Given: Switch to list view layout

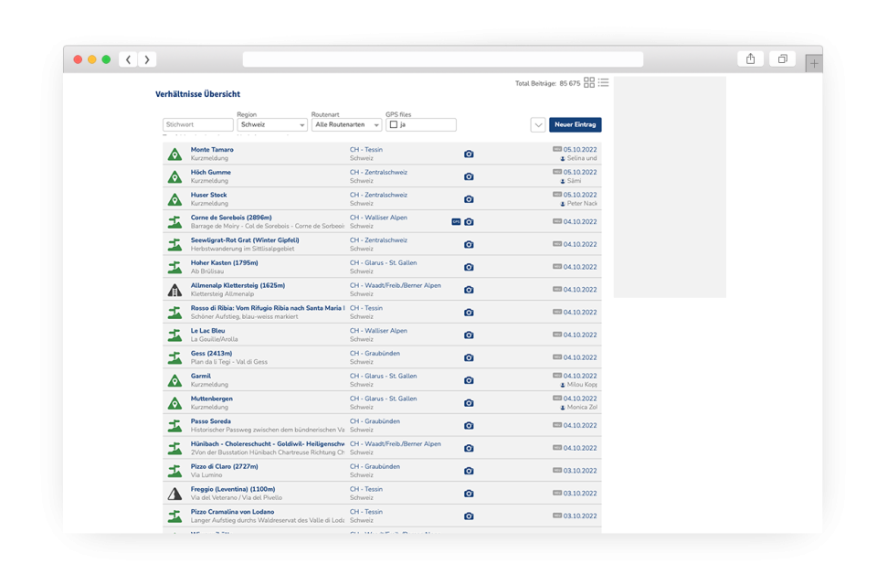Looking at the screenshot, I should [x=603, y=82].
